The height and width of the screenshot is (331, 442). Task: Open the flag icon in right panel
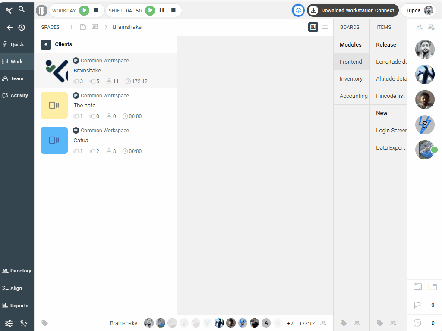tap(417, 306)
